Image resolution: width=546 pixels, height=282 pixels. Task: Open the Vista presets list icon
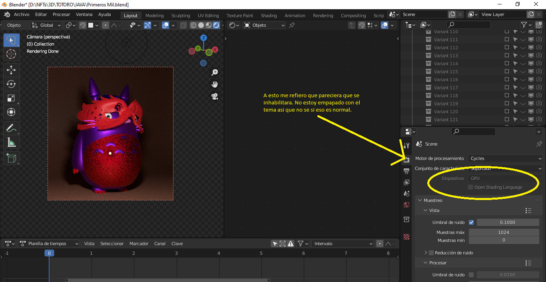click(x=528, y=210)
